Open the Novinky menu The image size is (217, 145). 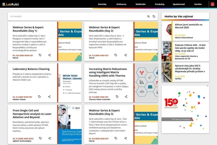[102, 4]
